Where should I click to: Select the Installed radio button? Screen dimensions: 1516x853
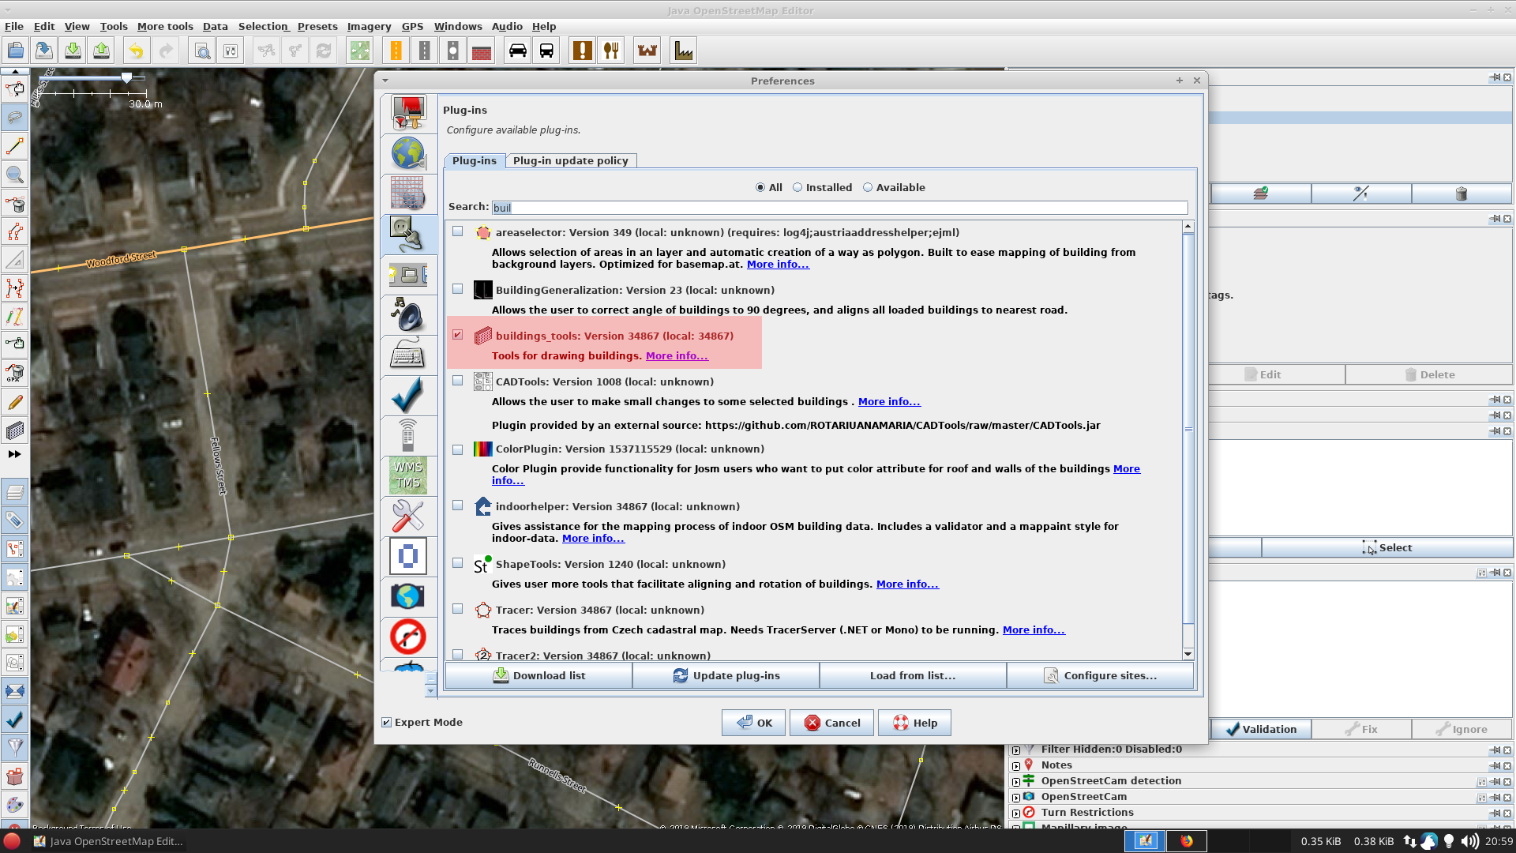click(797, 187)
